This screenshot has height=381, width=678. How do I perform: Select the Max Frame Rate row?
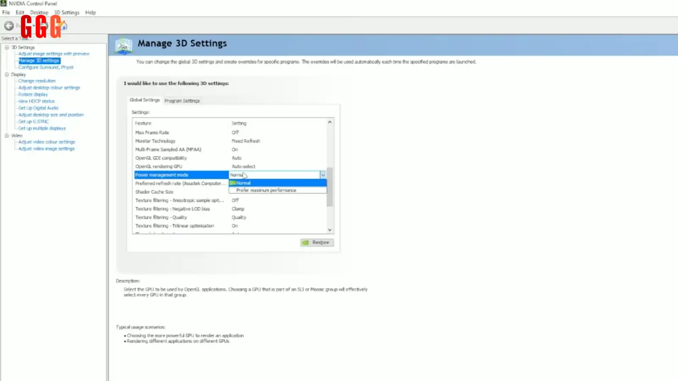pyautogui.click(x=229, y=133)
